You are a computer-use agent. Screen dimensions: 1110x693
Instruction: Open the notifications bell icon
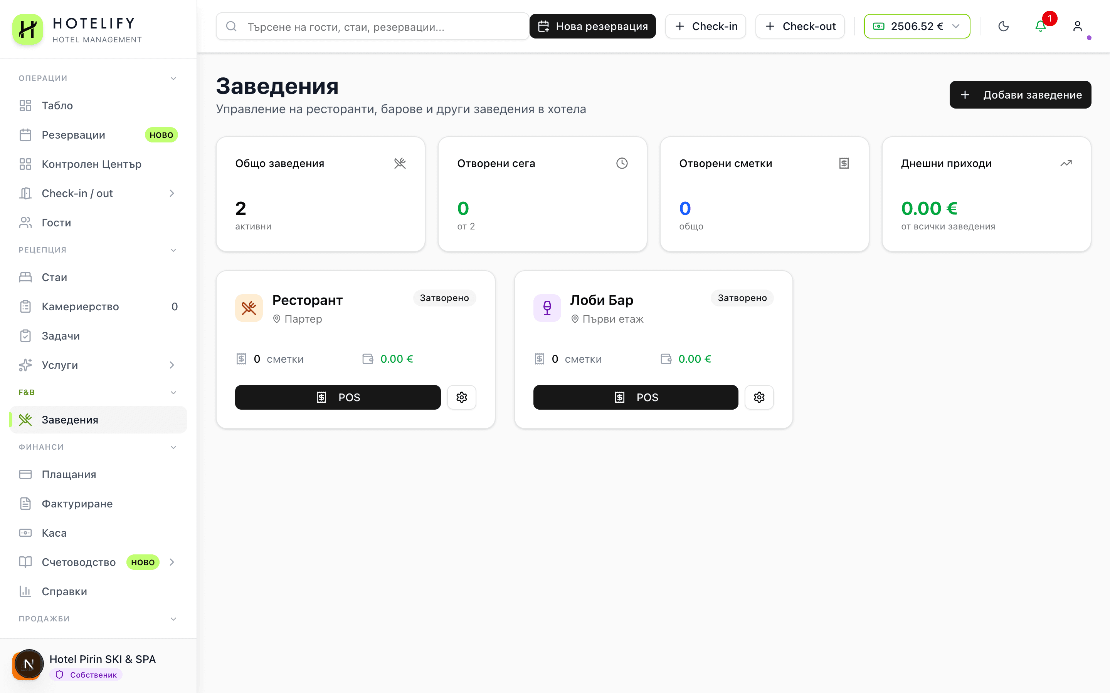tap(1040, 26)
